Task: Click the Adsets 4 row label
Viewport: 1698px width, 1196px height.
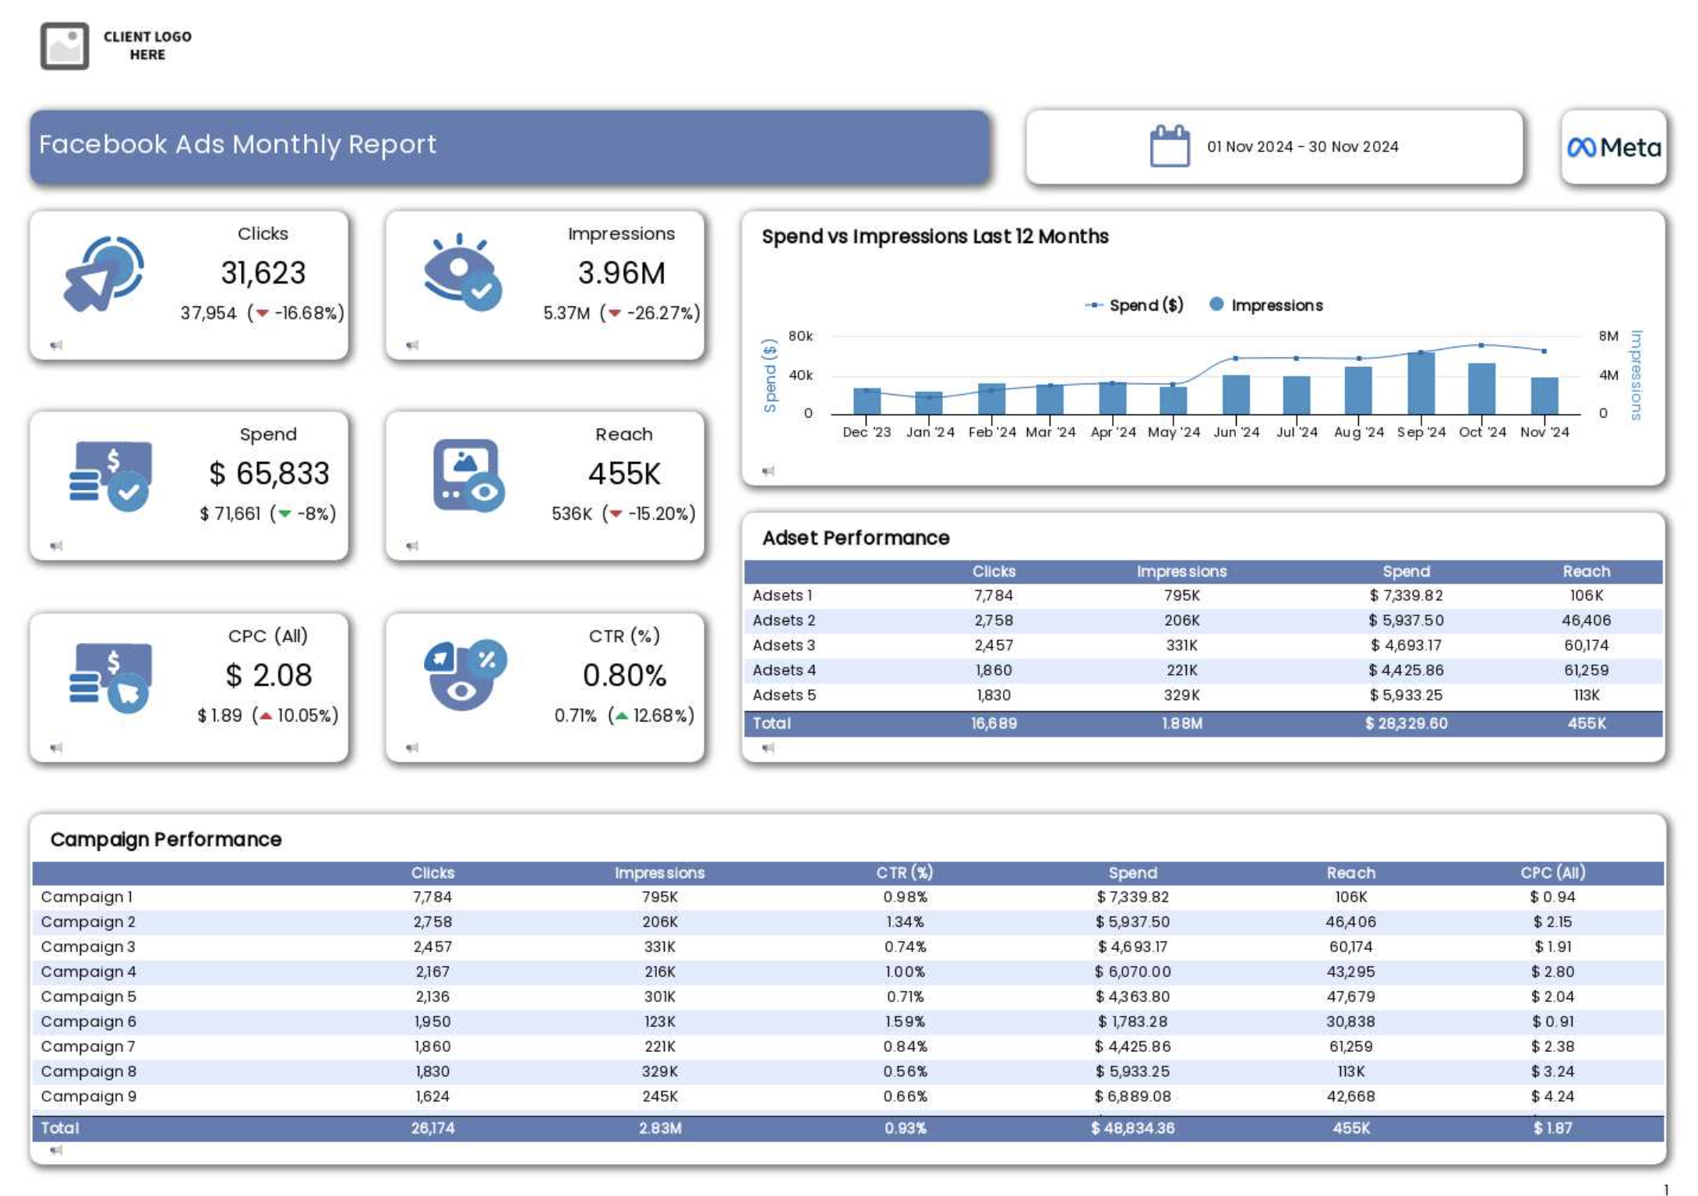Action: 784,670
